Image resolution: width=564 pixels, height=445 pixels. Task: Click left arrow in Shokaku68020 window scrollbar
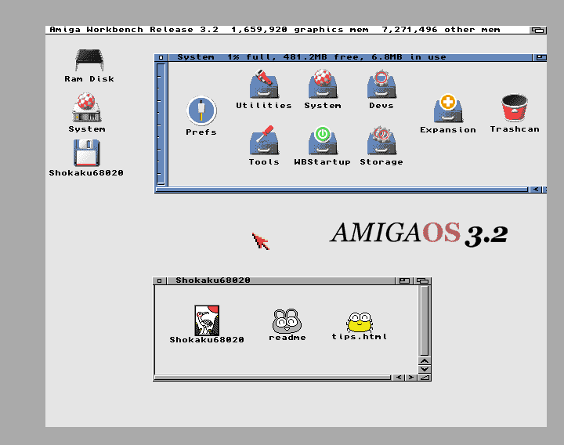[399, 378]
